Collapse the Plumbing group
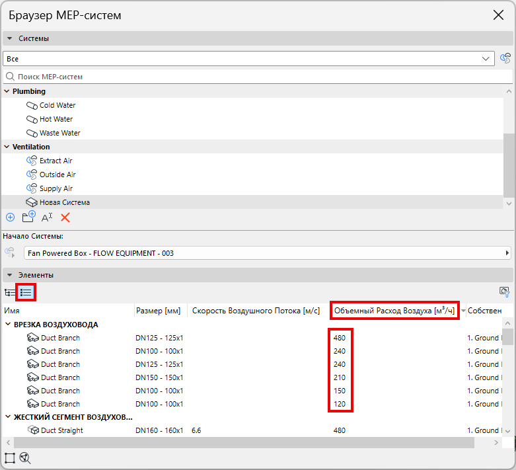The height and width of the screenshot is (470, 516). [7, 91]
